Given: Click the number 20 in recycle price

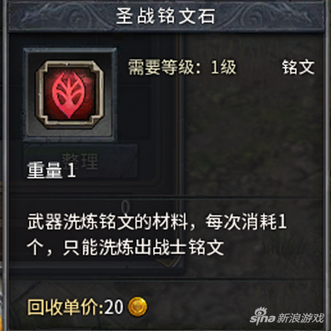Looking at the screenshot, I should tap(114, 307).
